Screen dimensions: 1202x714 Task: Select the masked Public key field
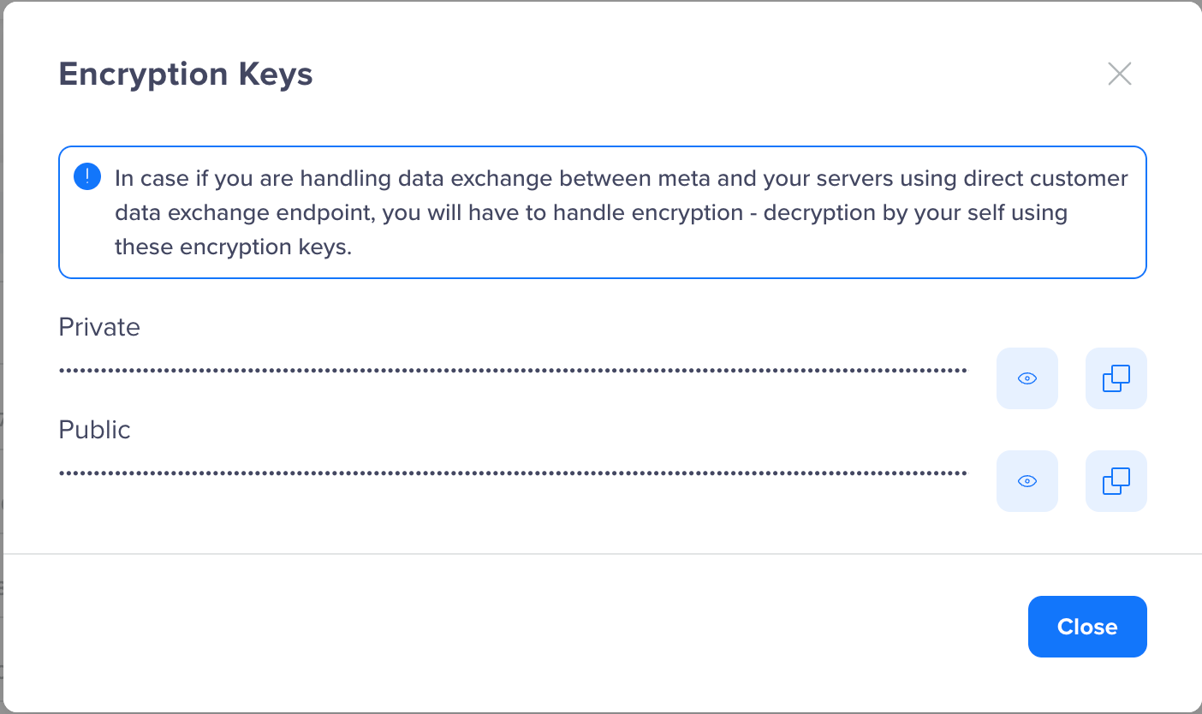(512, 471)
